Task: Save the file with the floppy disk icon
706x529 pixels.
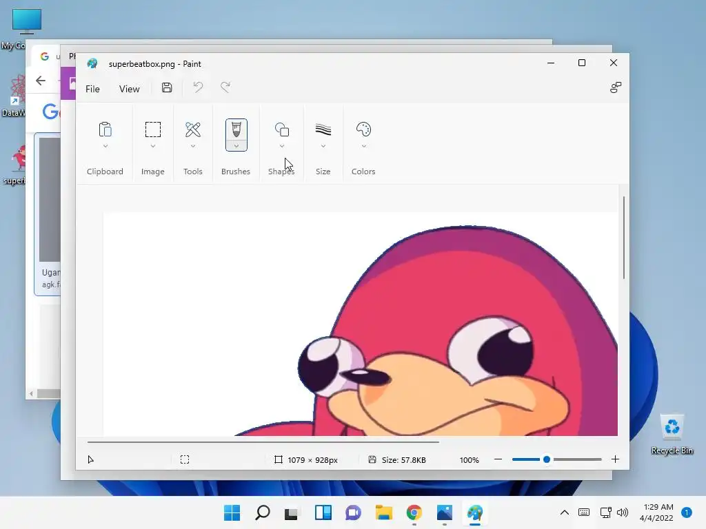Action: [167, 87]
